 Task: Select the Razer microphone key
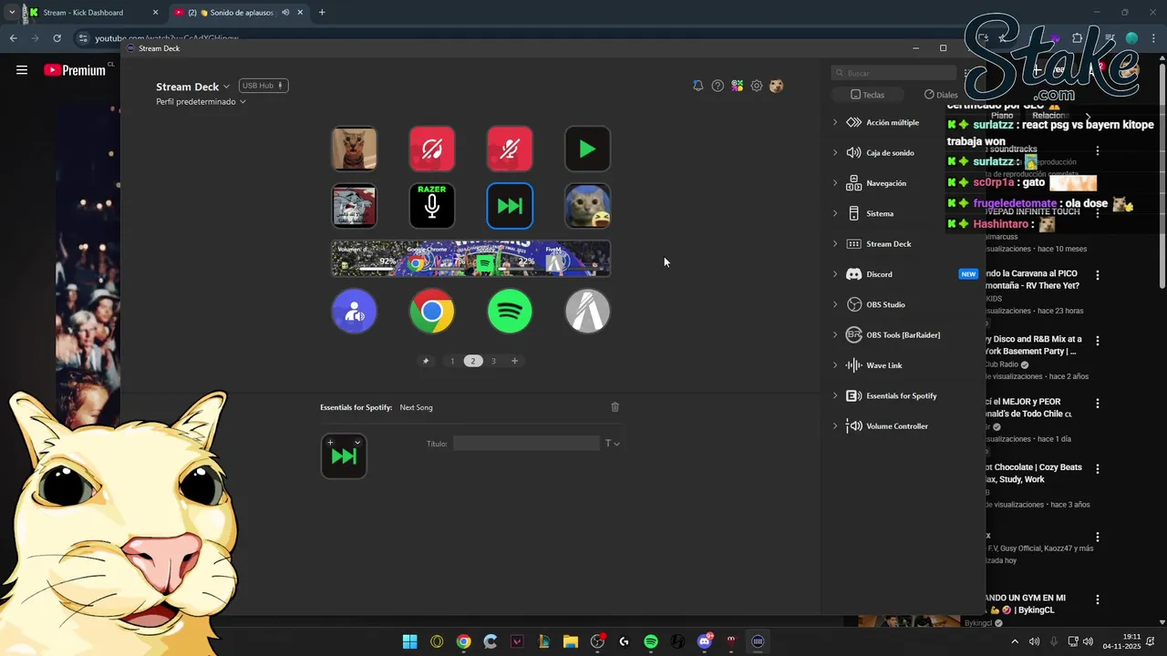click(432, 206)
